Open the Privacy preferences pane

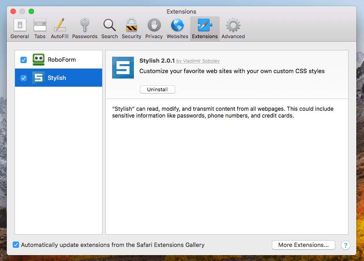click(154, 29)
